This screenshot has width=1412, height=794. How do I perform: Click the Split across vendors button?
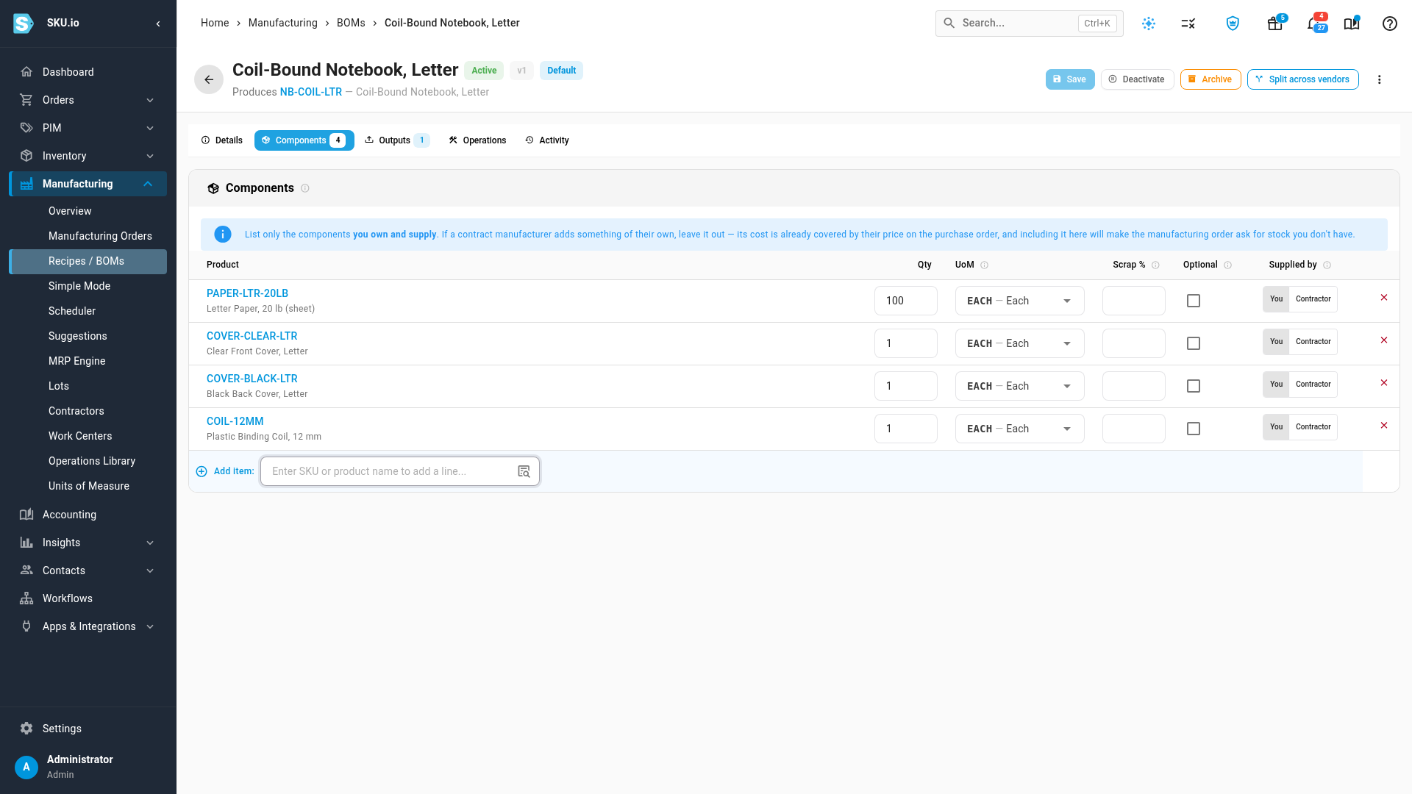pyautogui.click(x=1302, y=79)
